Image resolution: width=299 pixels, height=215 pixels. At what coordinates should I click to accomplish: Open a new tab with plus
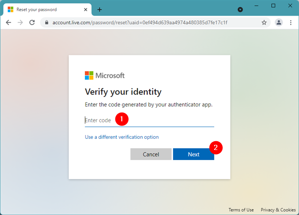coord(100,10)
